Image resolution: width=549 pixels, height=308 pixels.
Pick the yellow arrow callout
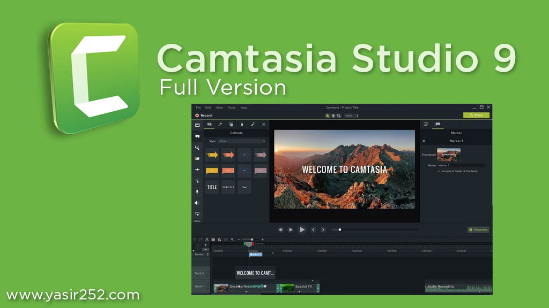212,155
